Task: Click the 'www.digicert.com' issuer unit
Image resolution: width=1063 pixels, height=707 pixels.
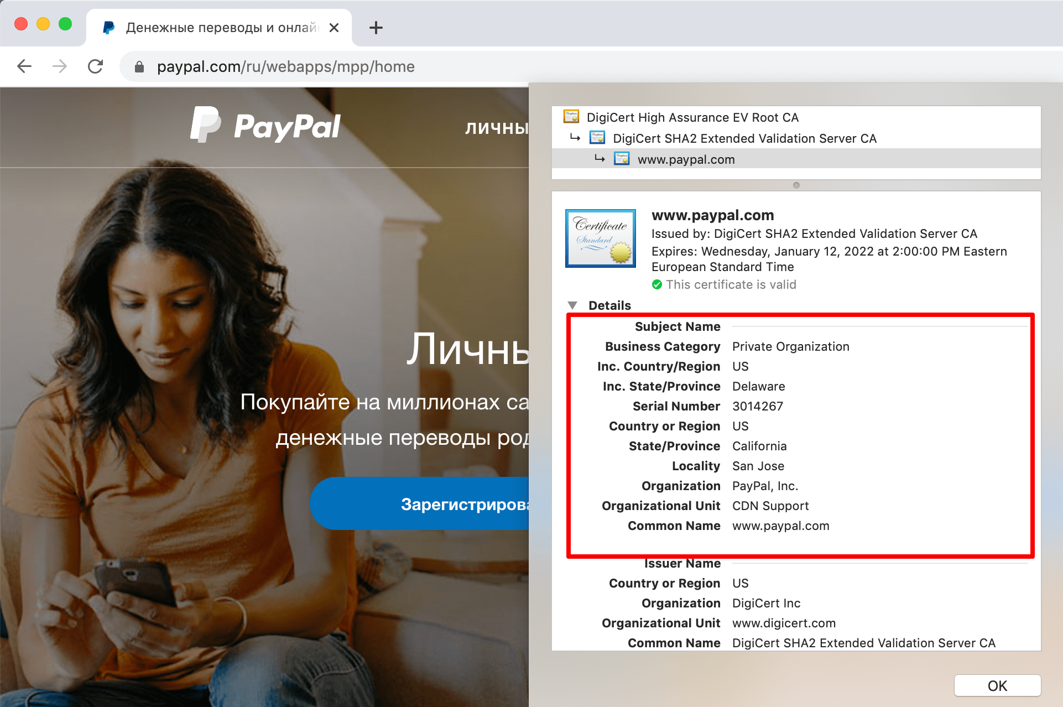Action: [784, 623]
